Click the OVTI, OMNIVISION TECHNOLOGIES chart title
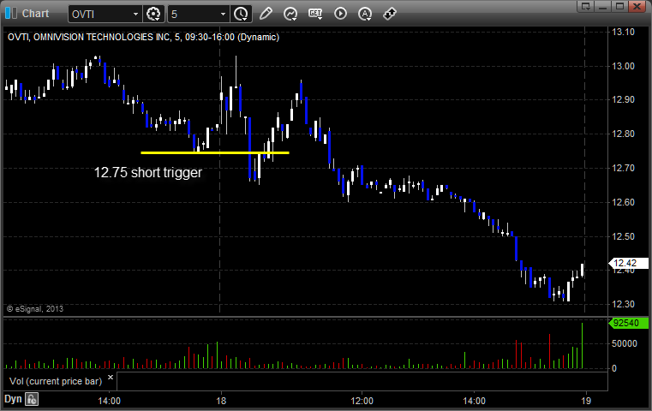The height and width of the screenshot is (411, 652). tap(143, 37)
